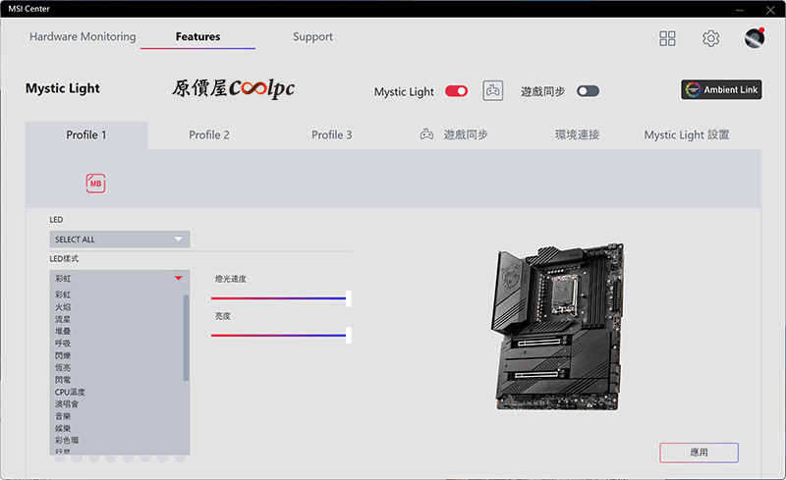The width and height of the screenshot is (786, 480).
Task: Click the LED style list scrollbar
Action: click(x=186, y=338)
